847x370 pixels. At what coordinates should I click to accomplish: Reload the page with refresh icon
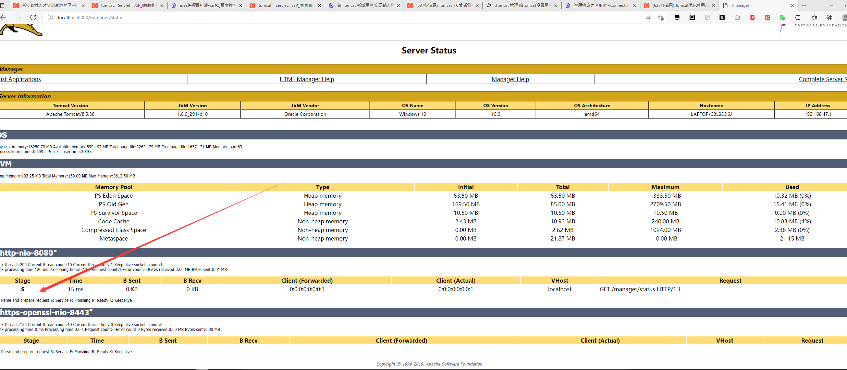click(33, 17)
